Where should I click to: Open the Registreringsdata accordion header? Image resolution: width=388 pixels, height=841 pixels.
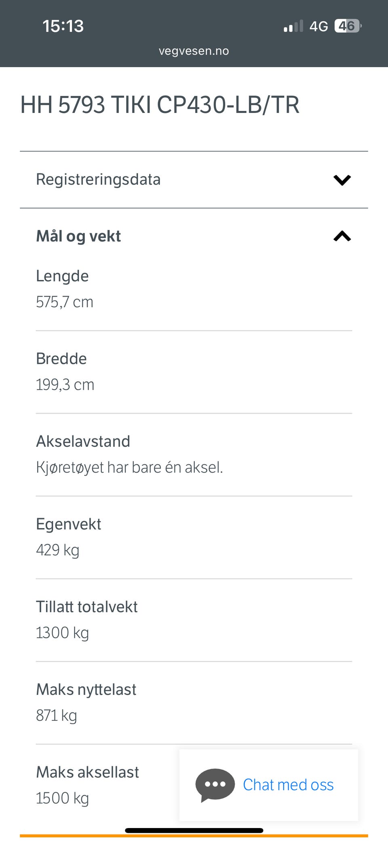coord(194,180)
